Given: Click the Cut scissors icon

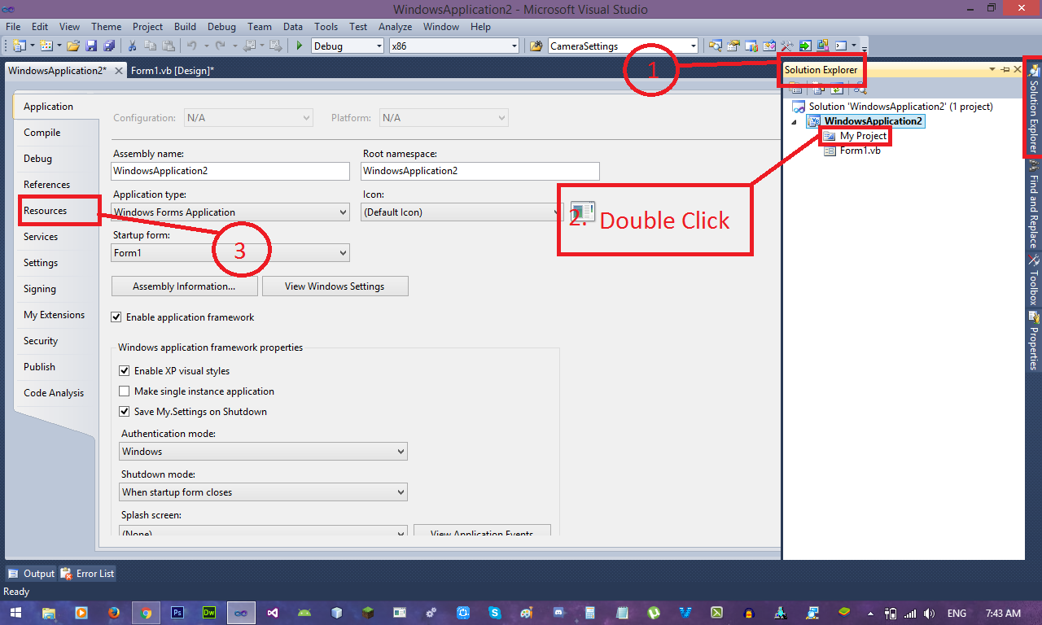Looking at the screenshot, I should tap(132, 46).
